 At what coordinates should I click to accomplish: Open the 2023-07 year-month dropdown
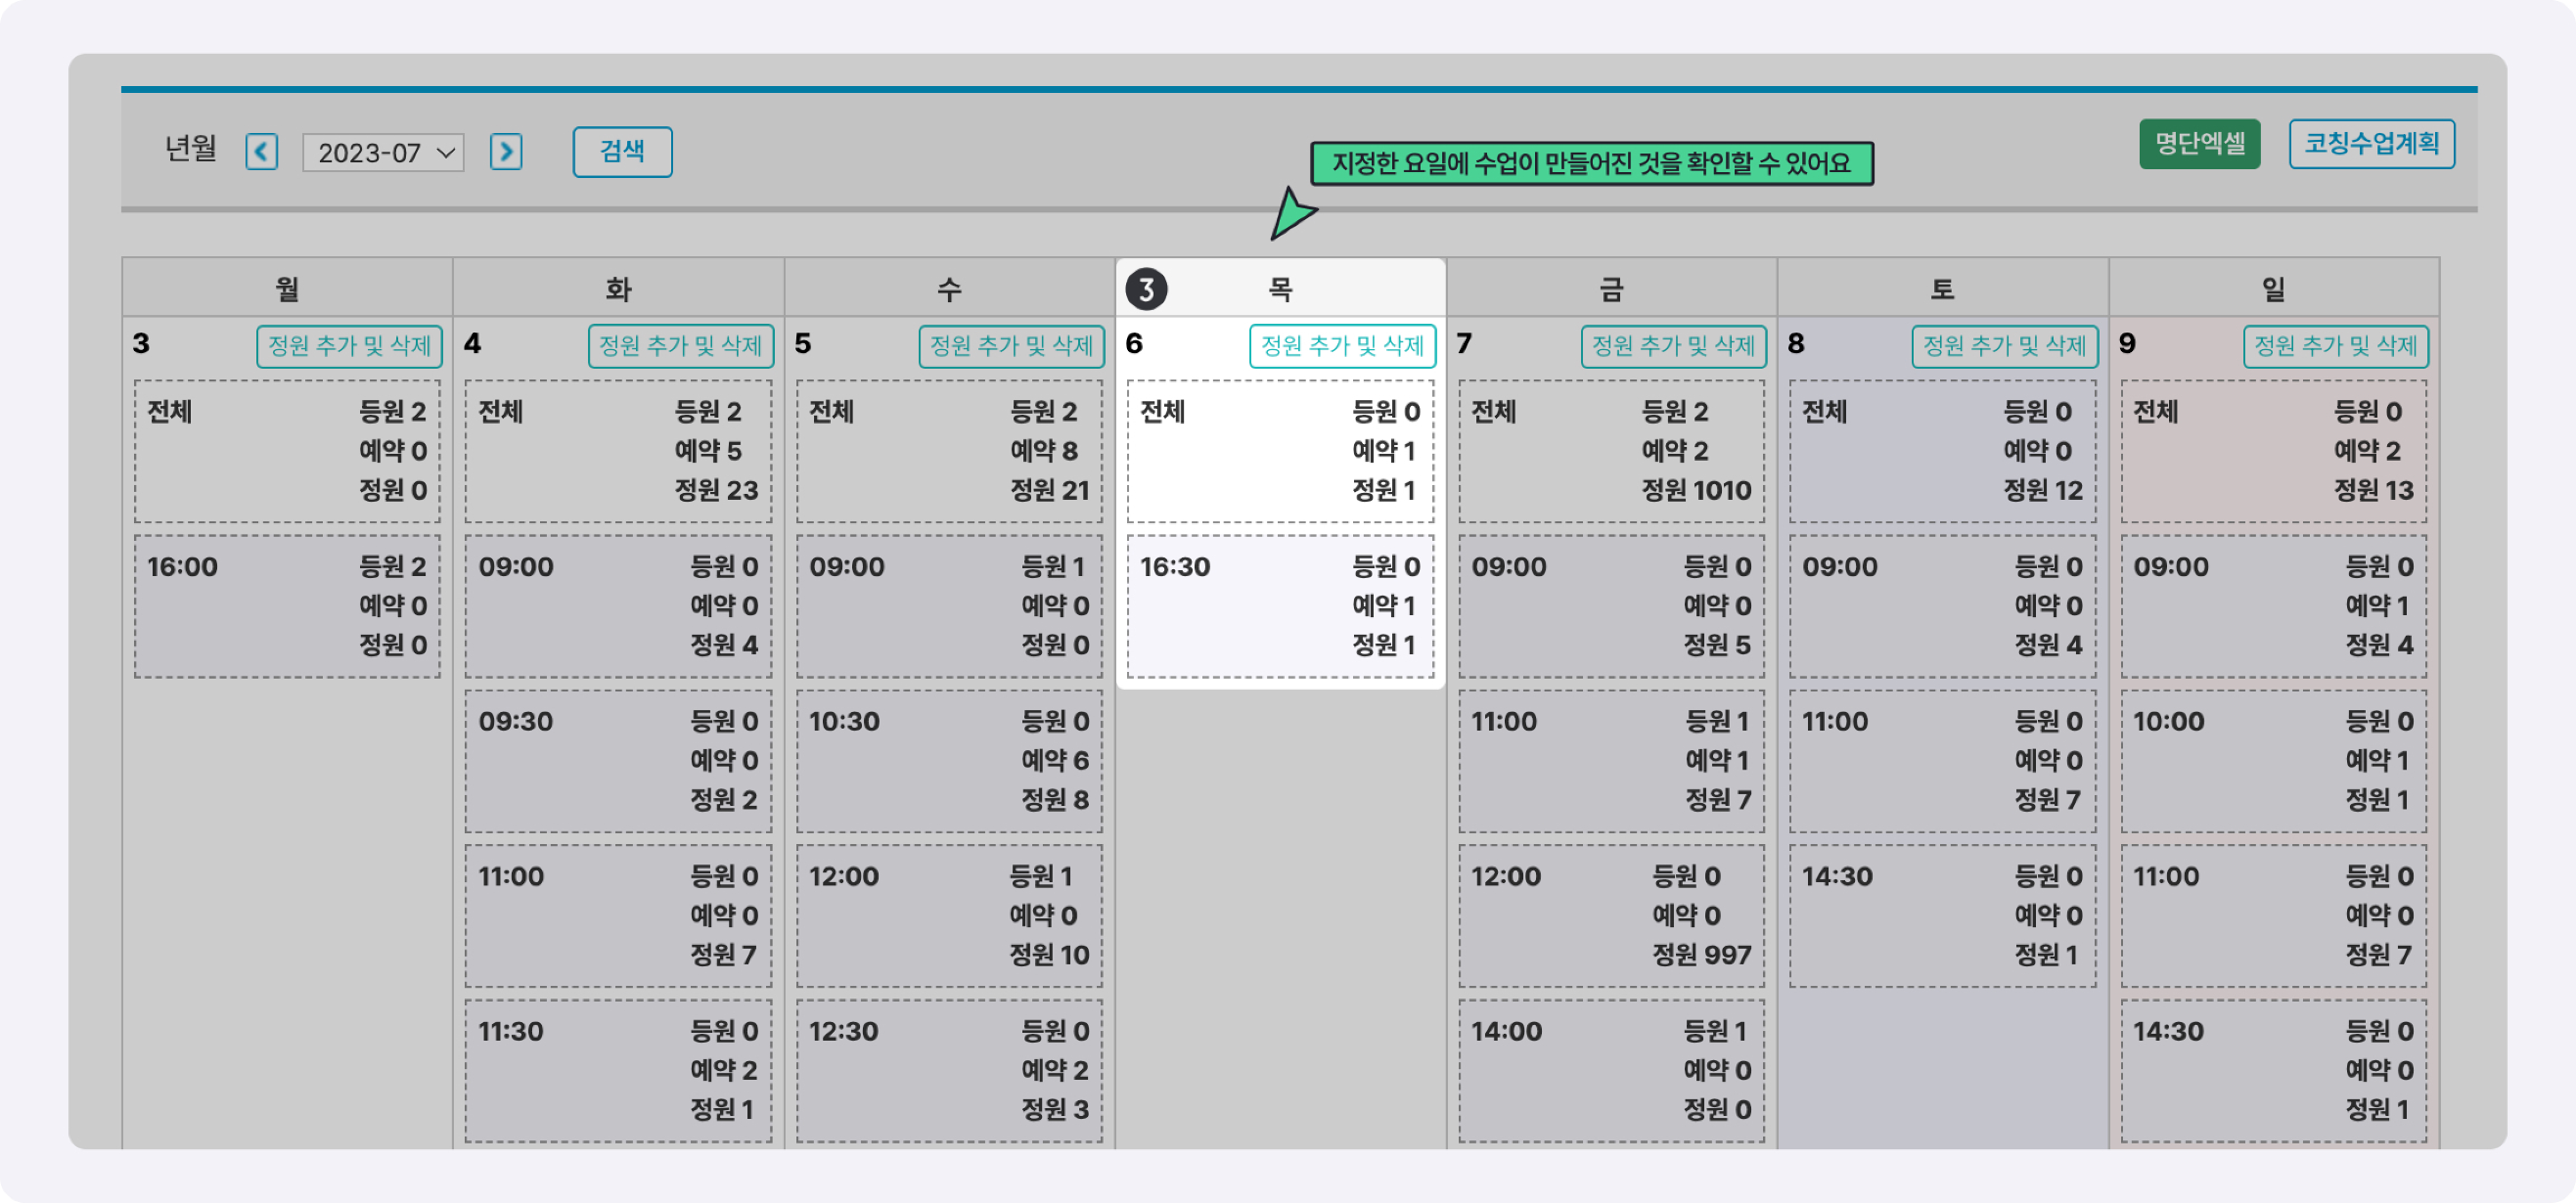[383, 153]
